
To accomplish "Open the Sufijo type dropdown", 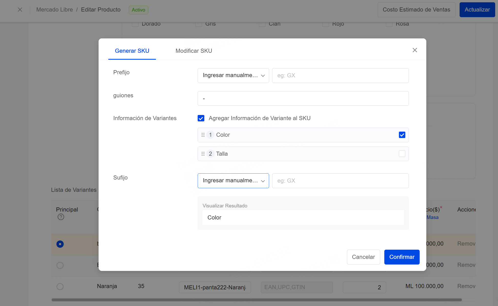I will point(233,181).
